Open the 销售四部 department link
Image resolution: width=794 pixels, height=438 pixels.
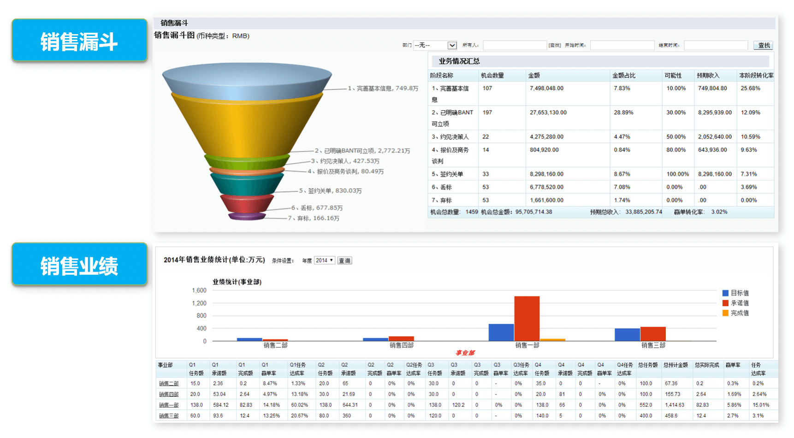[169, 394]
